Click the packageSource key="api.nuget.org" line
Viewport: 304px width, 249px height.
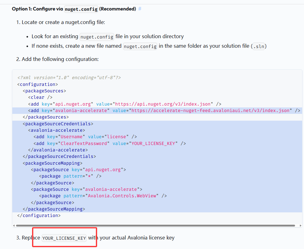(x=78, y=170)
